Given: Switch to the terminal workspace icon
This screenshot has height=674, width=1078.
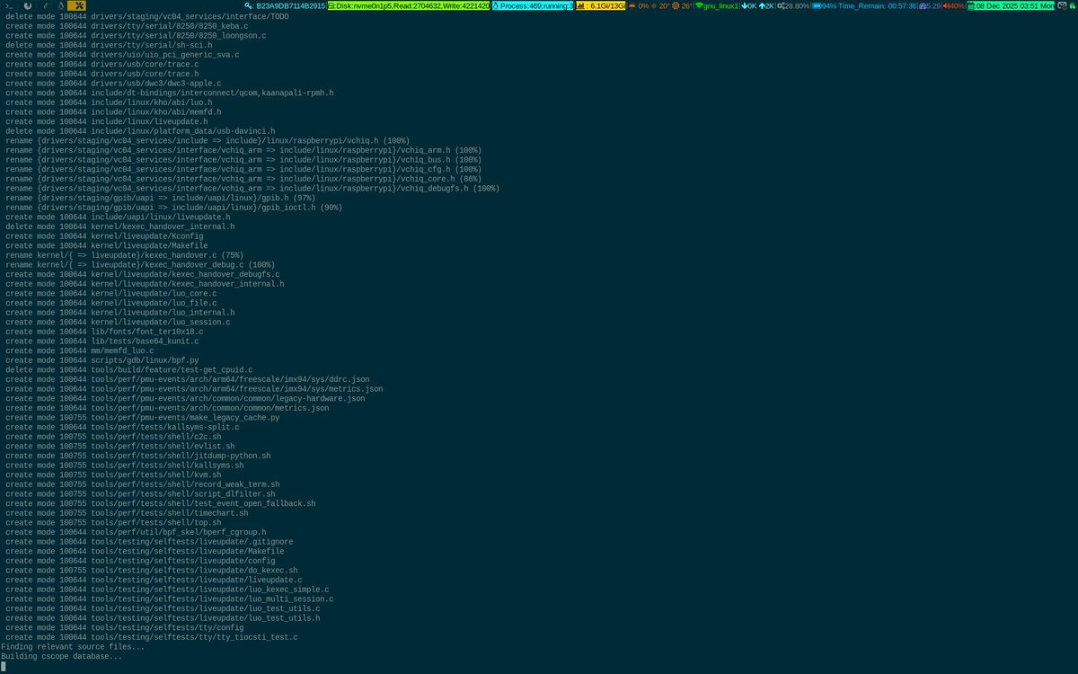Looking at the screenshot, I should coord(11,5).
